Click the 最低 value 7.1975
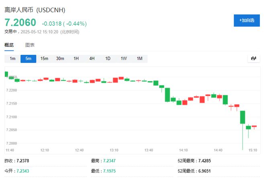 (109, 171)
